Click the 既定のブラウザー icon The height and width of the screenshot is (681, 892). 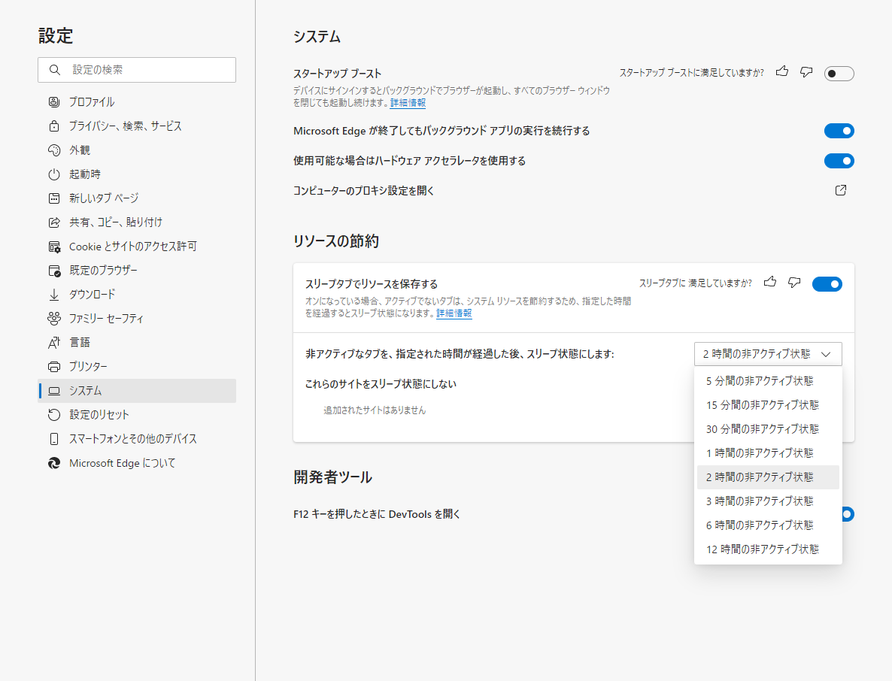pos(54,271)
